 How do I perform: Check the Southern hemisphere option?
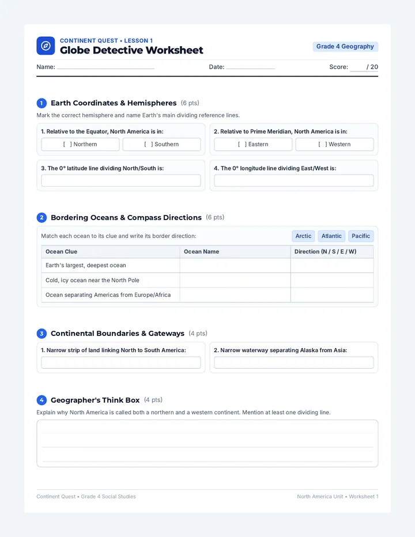(161, 144)
